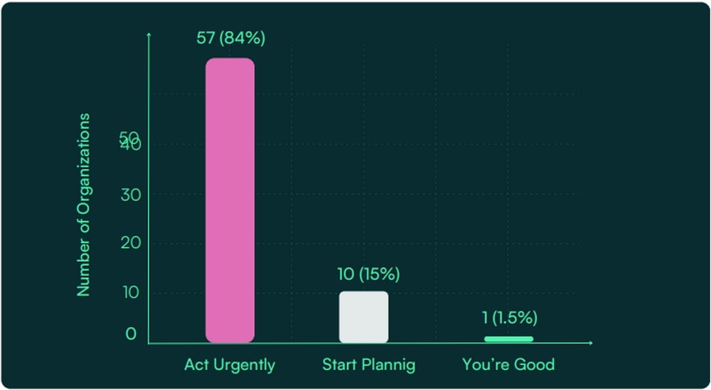This screenshot has width=711, height=390.
Task: Select the 10 (15%) data label
Action: point(368,274)
